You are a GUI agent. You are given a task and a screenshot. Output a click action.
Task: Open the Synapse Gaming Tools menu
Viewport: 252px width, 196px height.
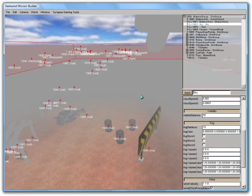[66, 12]
